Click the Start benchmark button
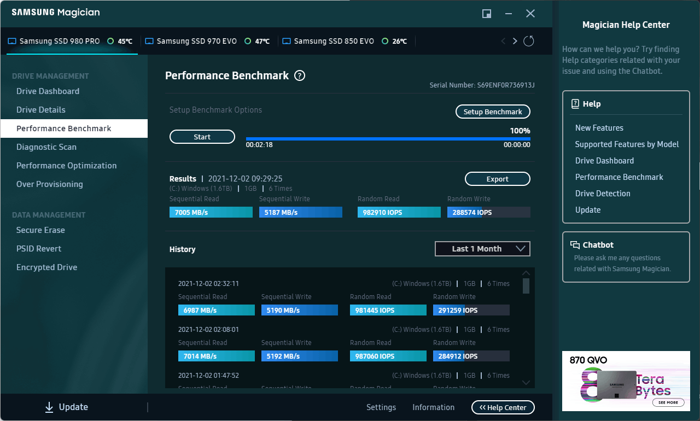 point(202,137)
